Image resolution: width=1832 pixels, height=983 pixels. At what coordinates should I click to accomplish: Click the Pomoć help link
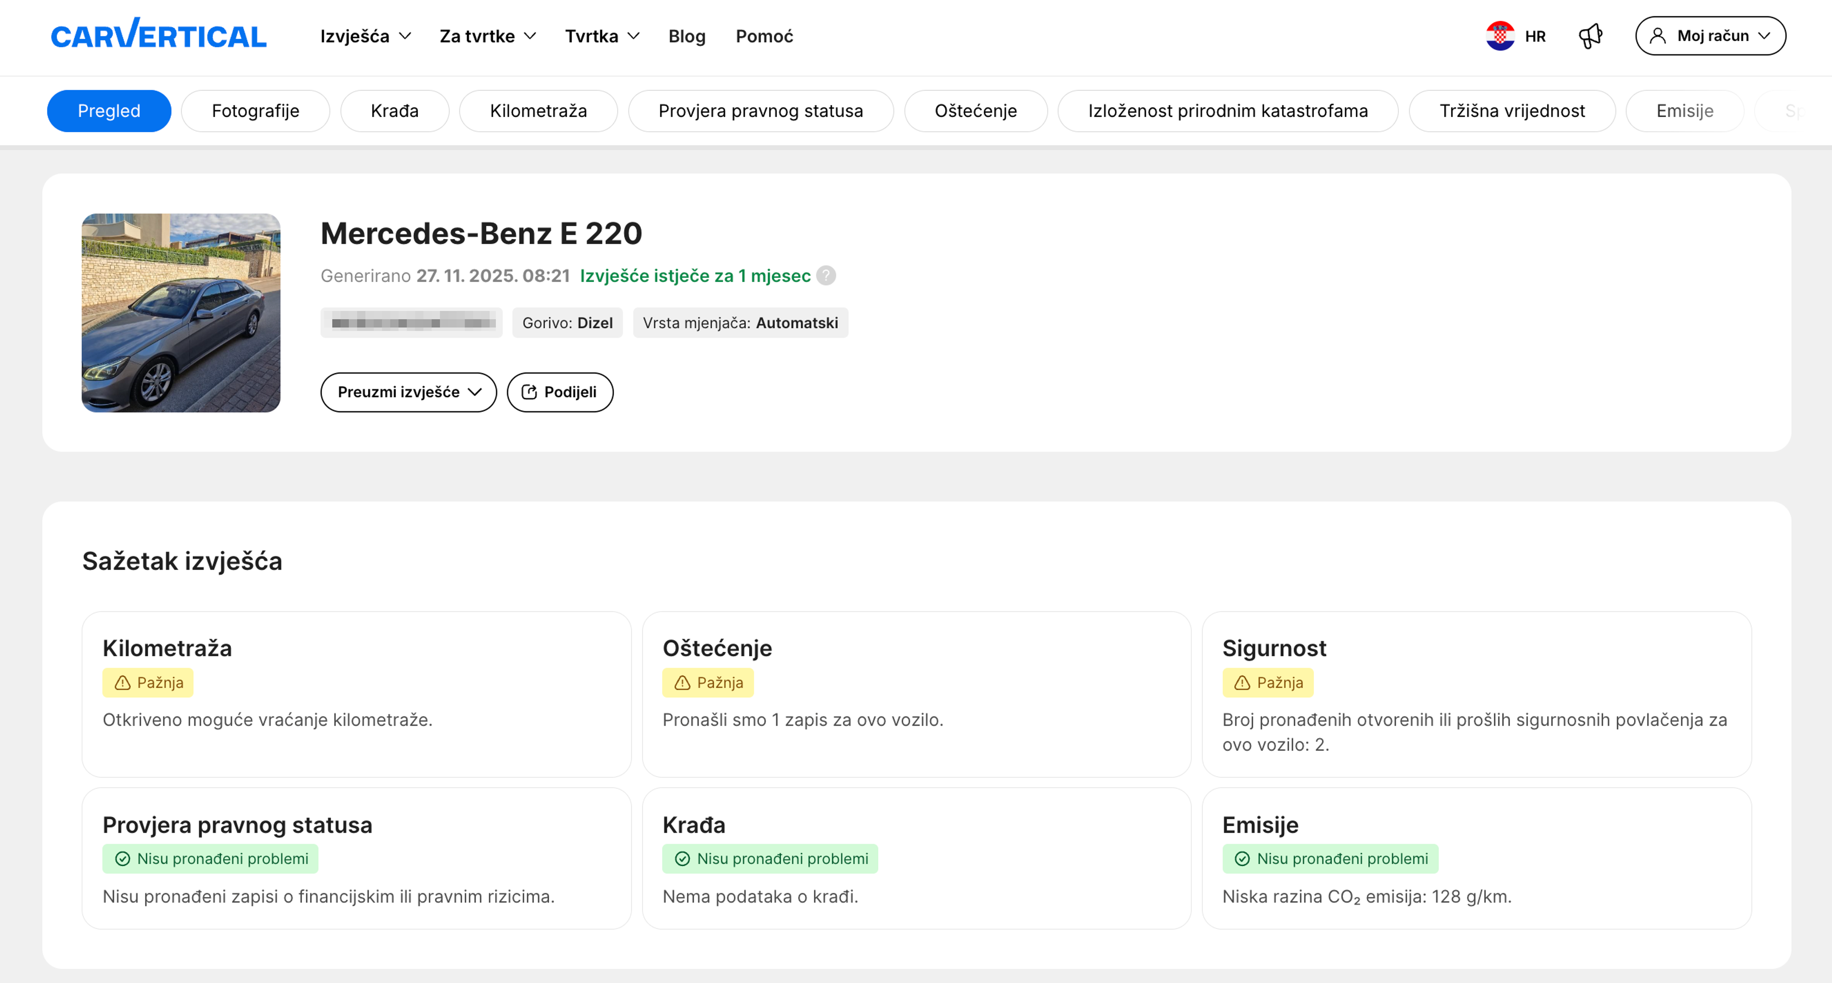[x=764, y=36]
